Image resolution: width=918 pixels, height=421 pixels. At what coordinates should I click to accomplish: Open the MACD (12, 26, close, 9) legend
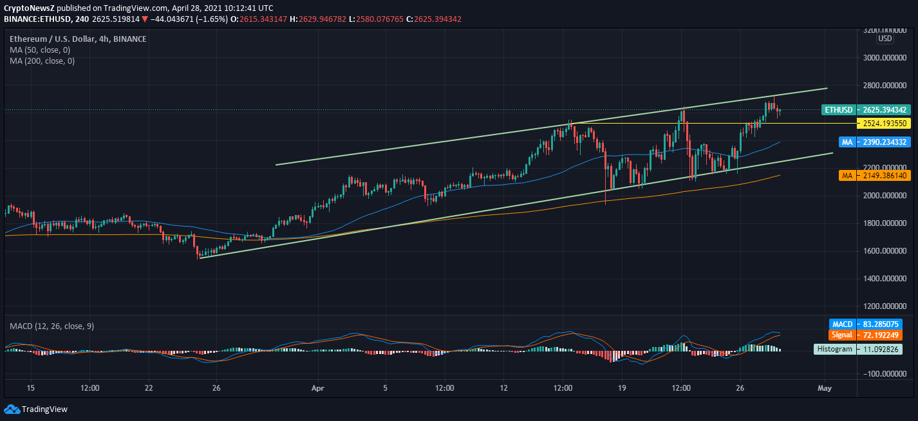[52, 326]
